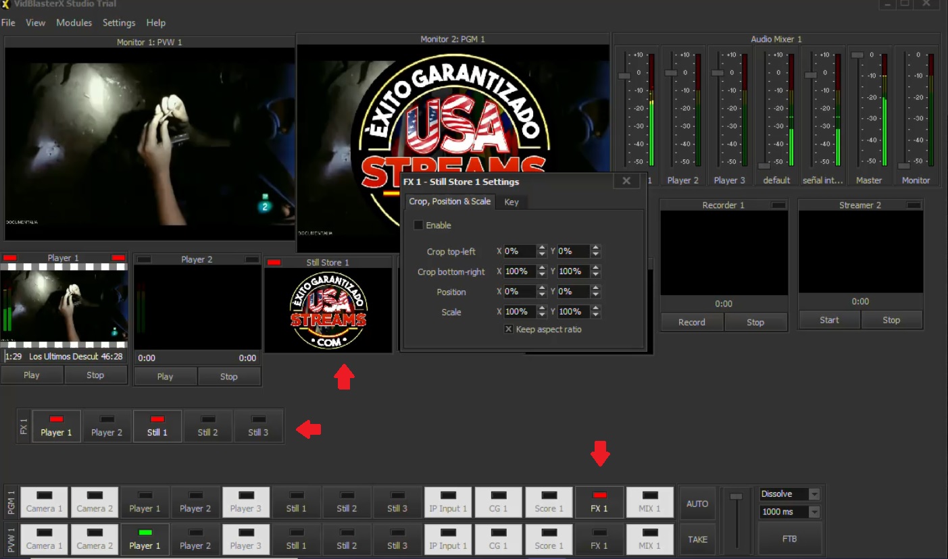948x559 pixels.
Task: Select Still 1 in FX 1 row
Action: pos(157,426)
